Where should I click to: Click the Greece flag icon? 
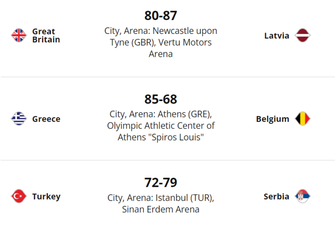(x=19, y=119)
